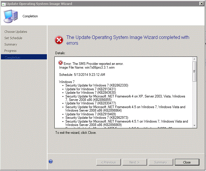Click the 'Completion' header title

30,16
